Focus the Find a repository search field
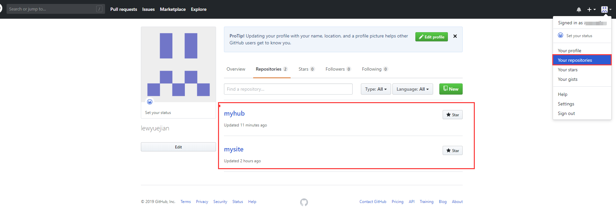Image resolution: width=616 pixels, height=224 pixels. (x=288, y=89)
